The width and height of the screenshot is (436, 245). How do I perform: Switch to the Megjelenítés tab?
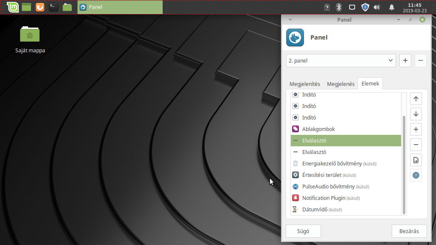coord(305,84)
